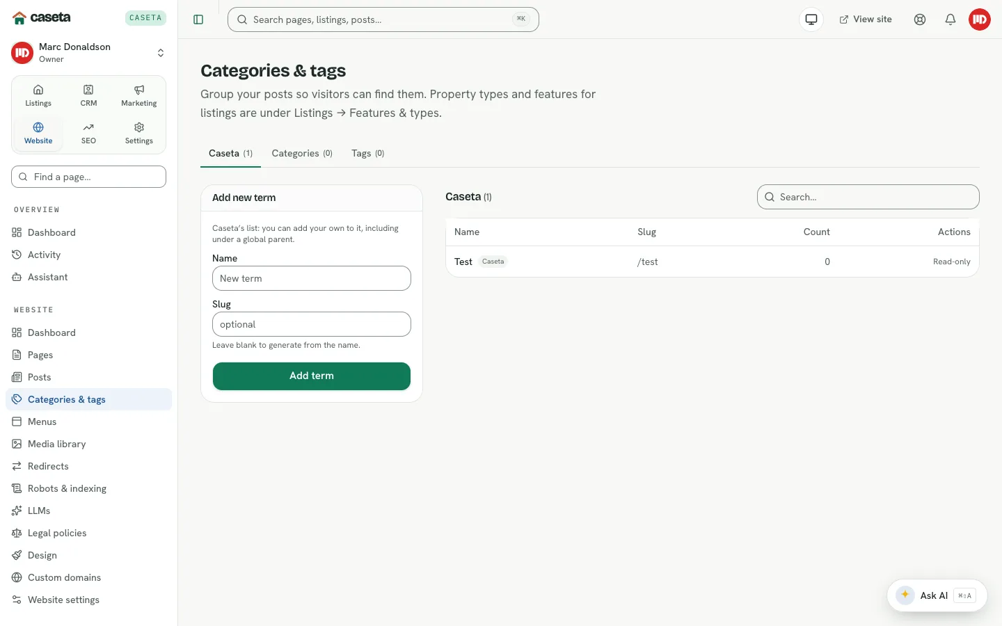Expand the Marc Donaldson account switcher
Viewport: 1002px width, 626px height.
[x=88, y=53]
